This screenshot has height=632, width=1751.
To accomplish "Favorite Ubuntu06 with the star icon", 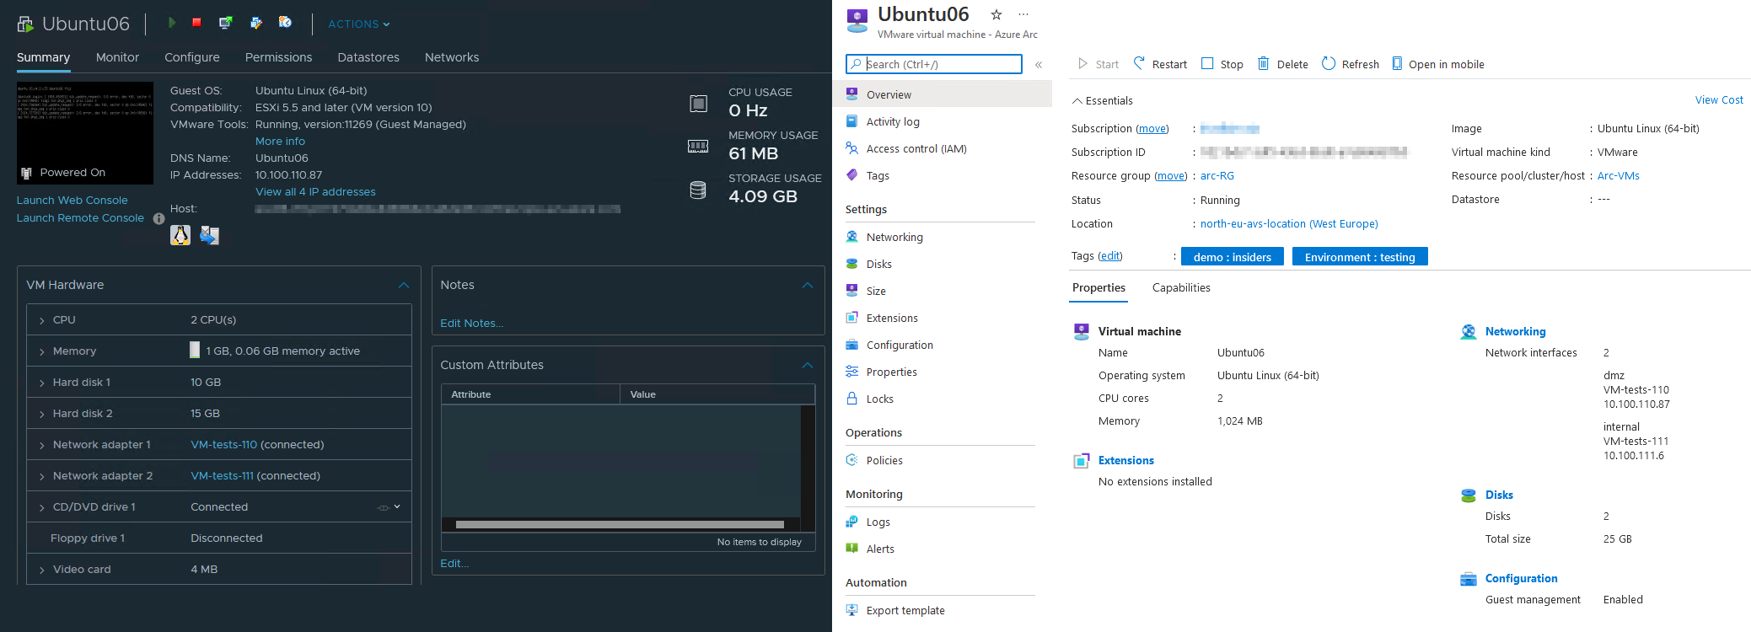I will tap(996, 14).
